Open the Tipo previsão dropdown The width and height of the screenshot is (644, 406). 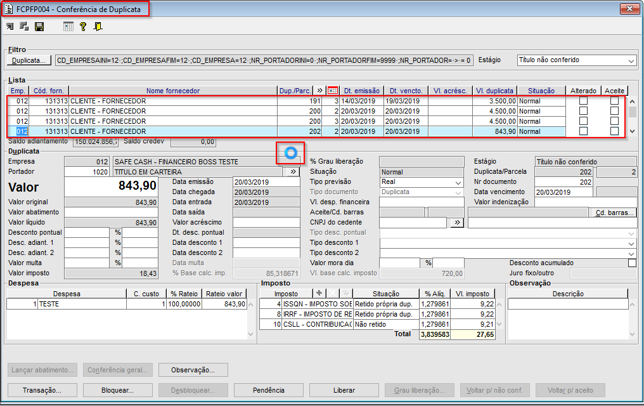458,182
